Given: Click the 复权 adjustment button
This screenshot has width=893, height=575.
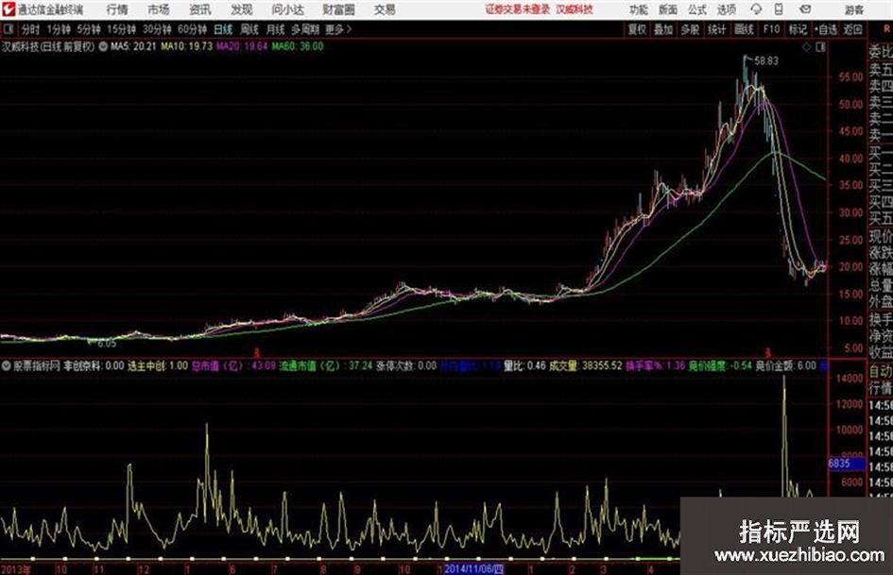Looking at the screenshot, I should click(637, 29).
